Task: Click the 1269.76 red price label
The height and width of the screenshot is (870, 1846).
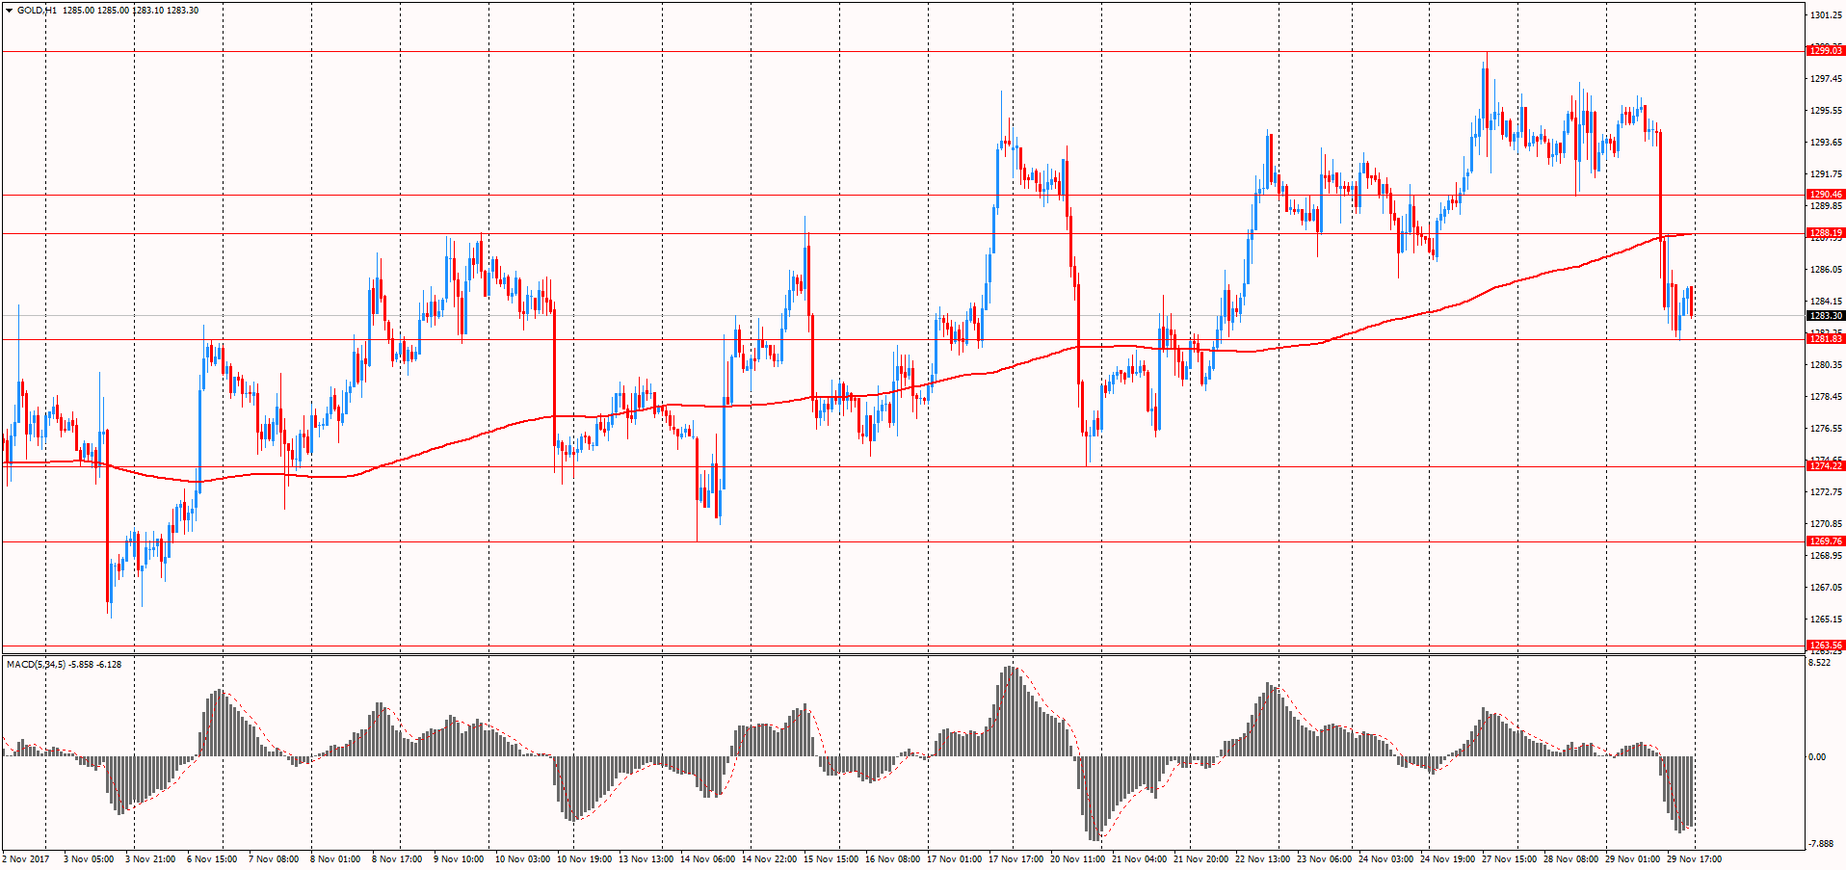Action: click(x=1825, y=541)
